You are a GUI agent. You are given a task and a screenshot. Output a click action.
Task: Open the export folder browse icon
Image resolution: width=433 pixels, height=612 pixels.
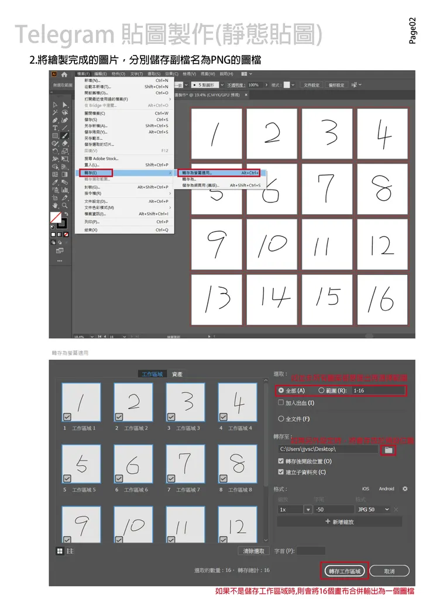(x=388, y=450)
